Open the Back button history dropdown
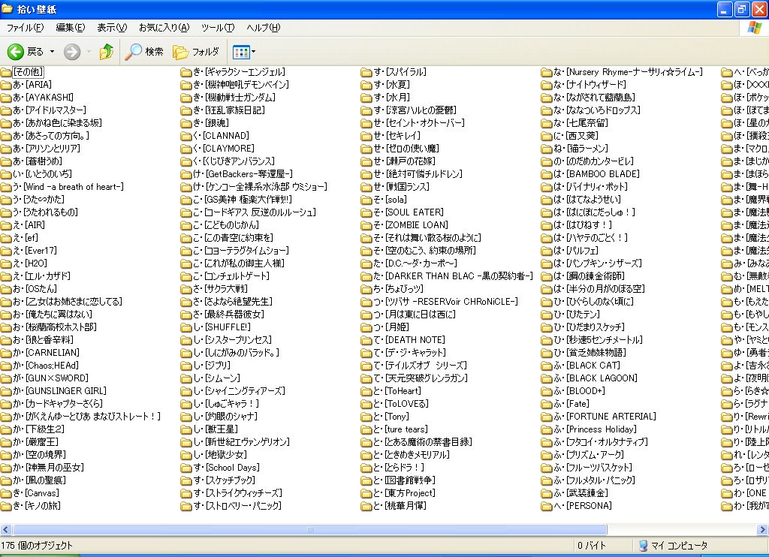This screenshot has height=557, width=769. [52, 52]
